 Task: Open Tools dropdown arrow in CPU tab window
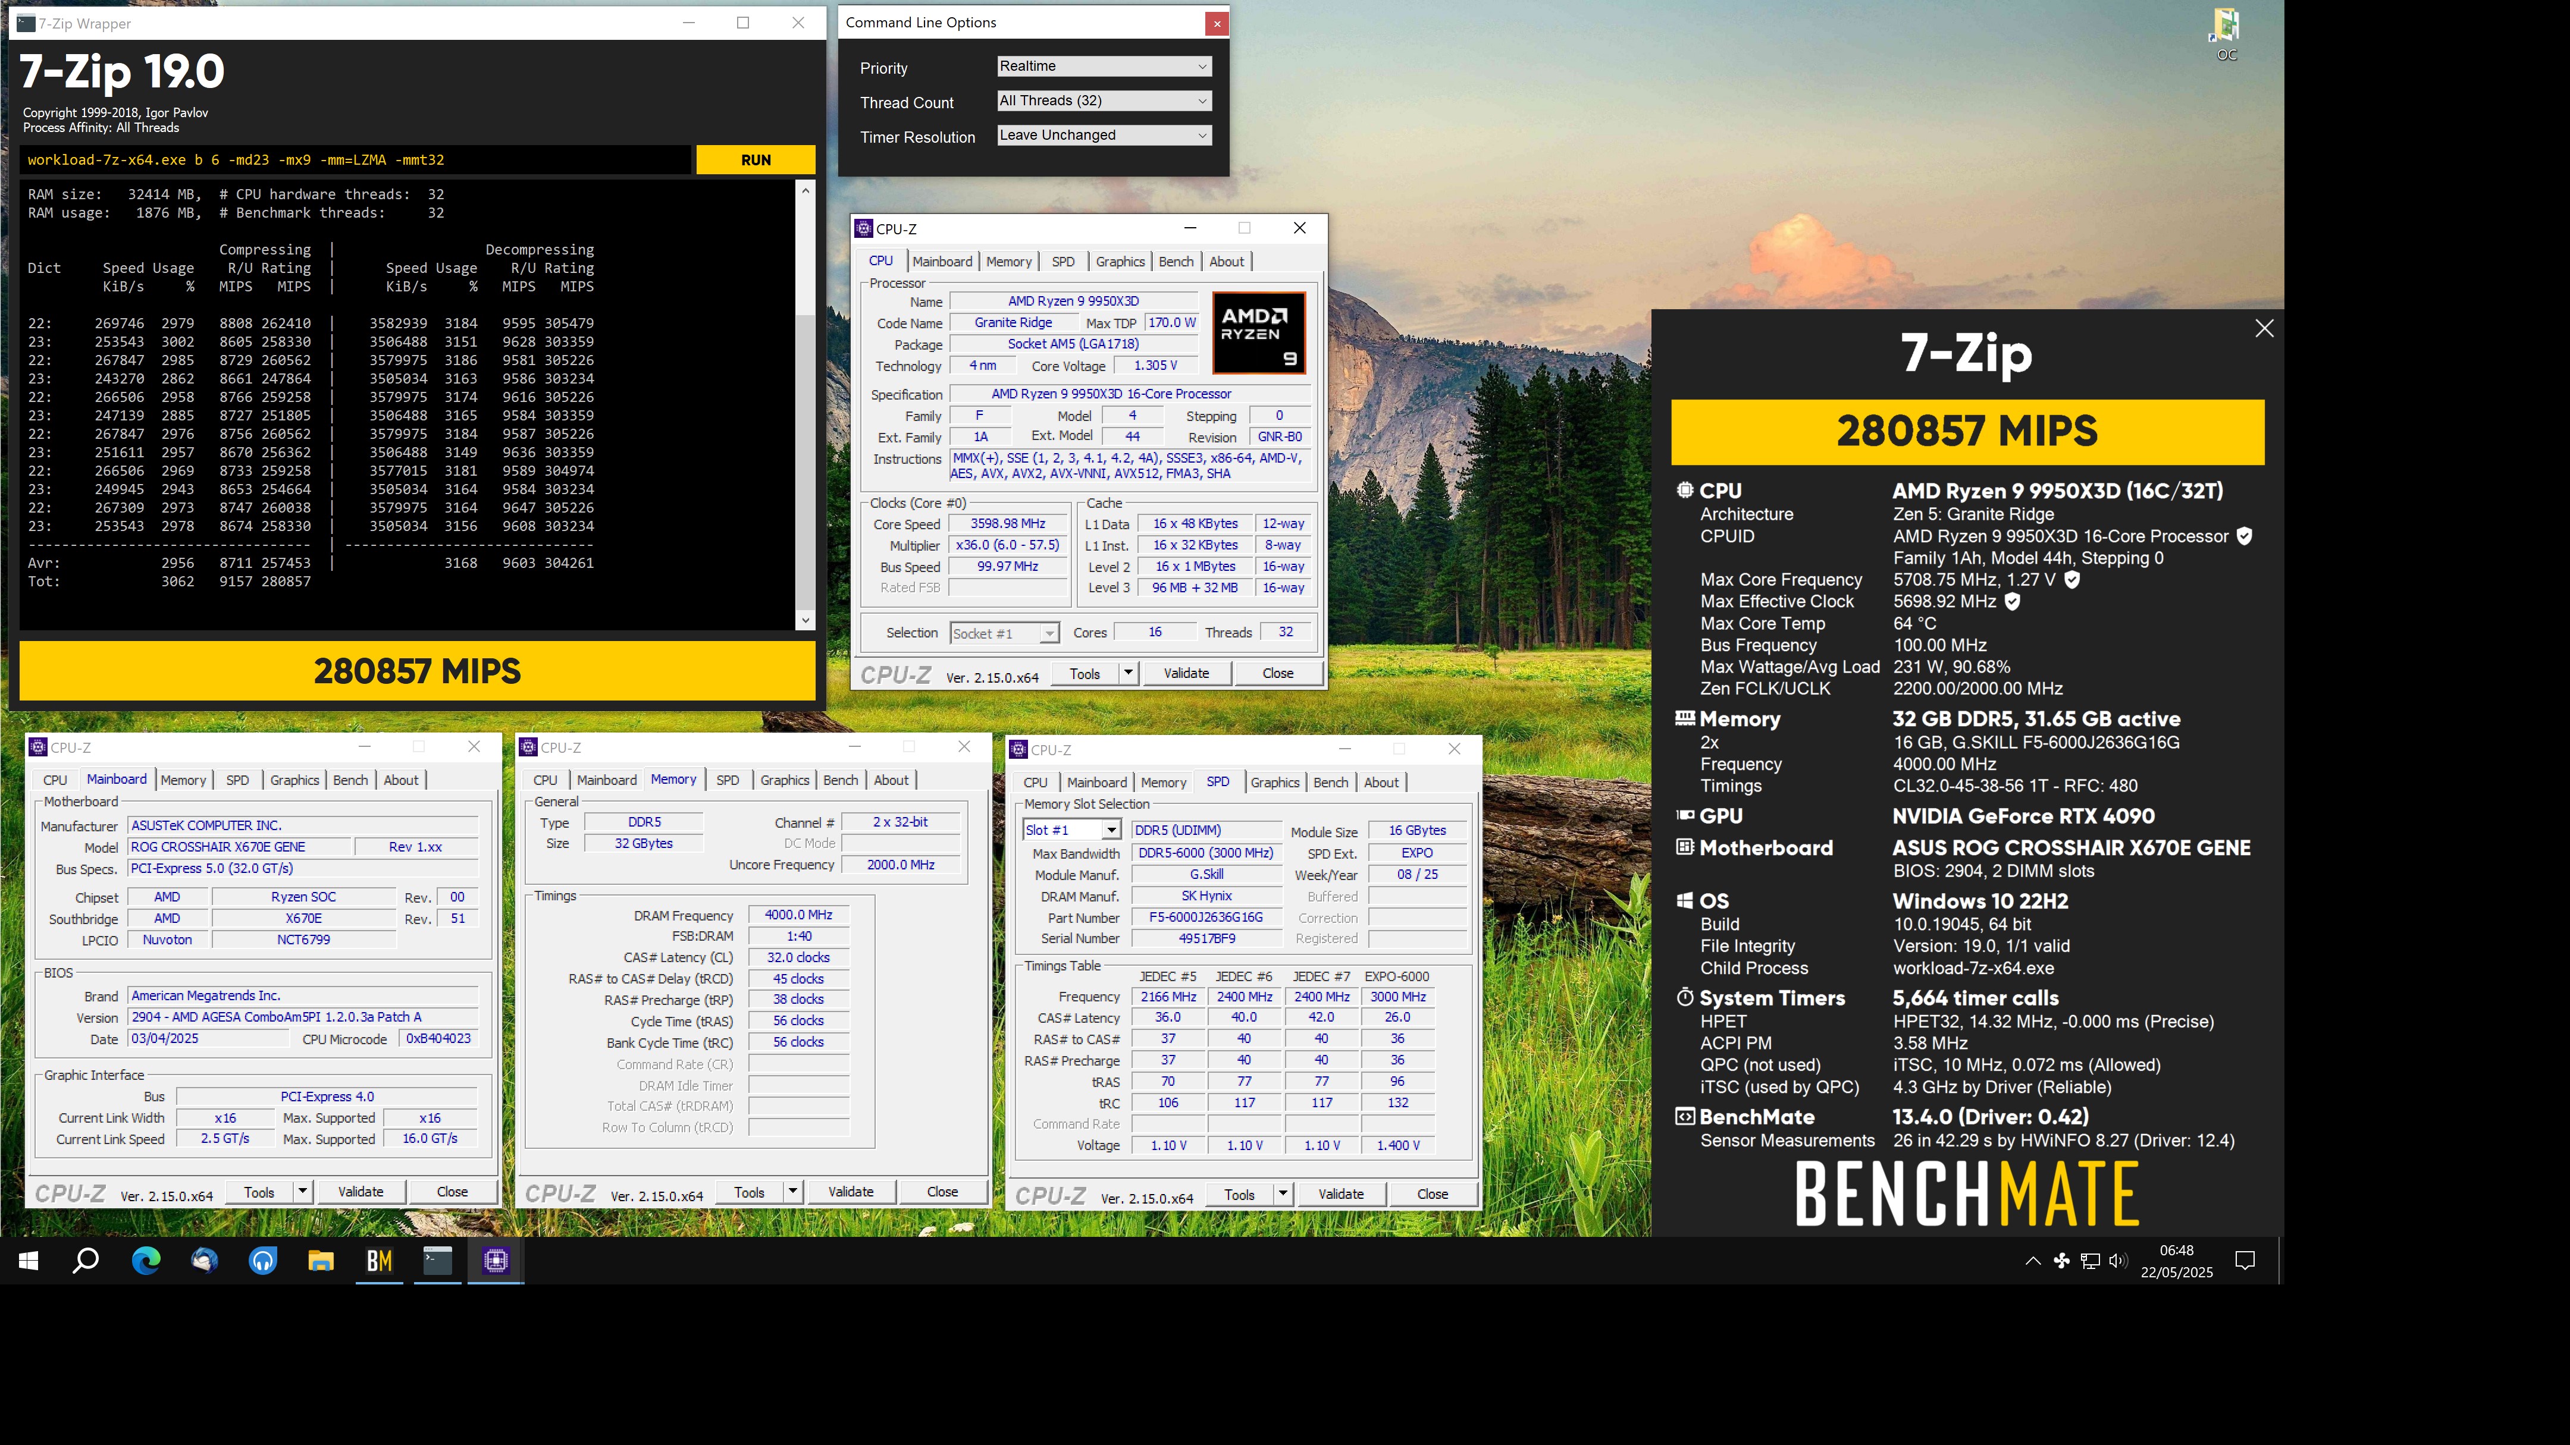(1129, 673)
